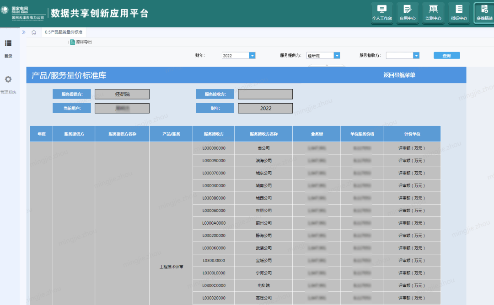
Task: Click the 当前用户 label button
Action: point(72,108)
